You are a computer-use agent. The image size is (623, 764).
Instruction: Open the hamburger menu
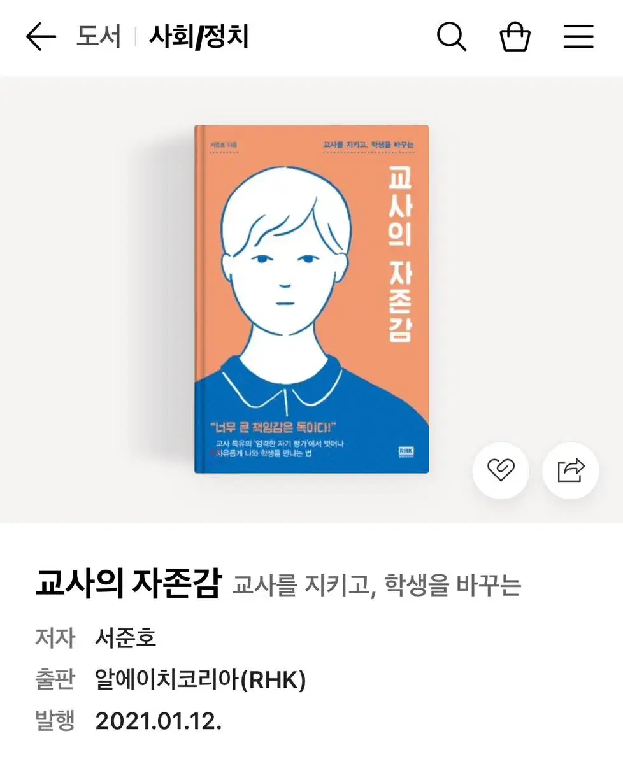tap(578, 37)
